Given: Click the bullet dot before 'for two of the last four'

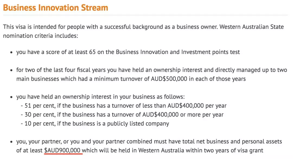Looking at the screenshot, I should tap(11, 71).
